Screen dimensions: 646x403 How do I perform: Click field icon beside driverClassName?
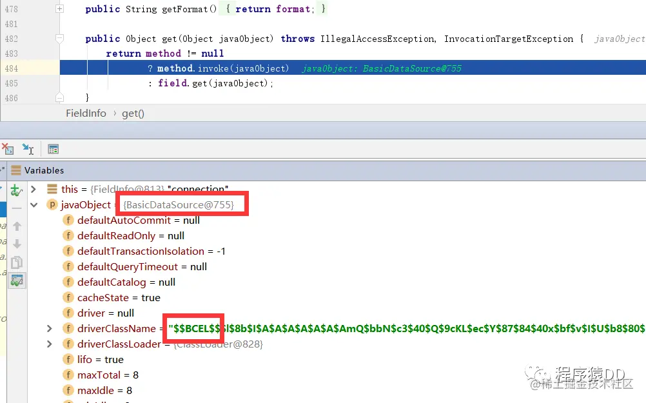point(68,328)
